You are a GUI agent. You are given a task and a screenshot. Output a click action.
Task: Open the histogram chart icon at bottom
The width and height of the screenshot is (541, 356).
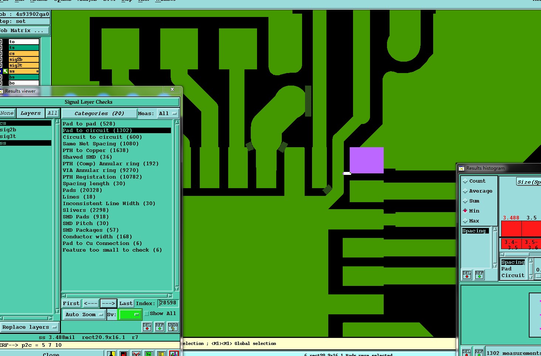[x=174, y=354]
